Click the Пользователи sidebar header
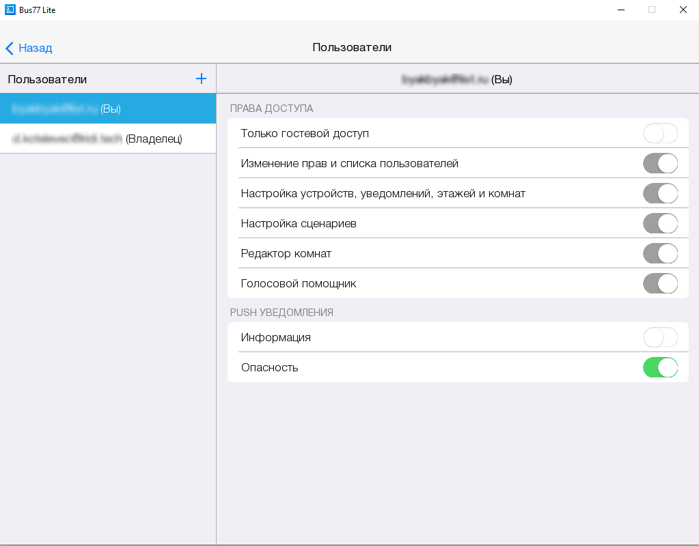The height and width of the screenshot is (546, 699). (x=47, y=79)
